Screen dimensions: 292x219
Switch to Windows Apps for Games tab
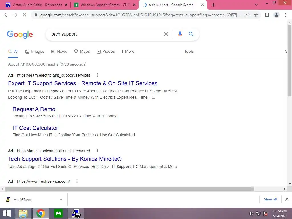pos(105,5)
